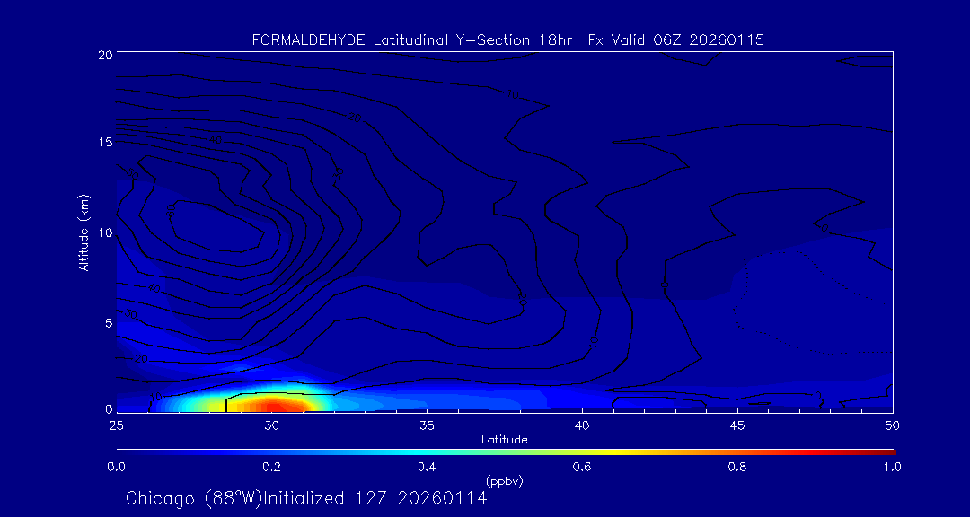Select the 5 km altitude tick label
This screenshot has width=970, height=517.
[108, 322]
